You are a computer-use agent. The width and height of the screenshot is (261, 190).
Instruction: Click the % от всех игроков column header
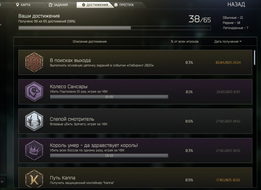(x=185, y=41)
